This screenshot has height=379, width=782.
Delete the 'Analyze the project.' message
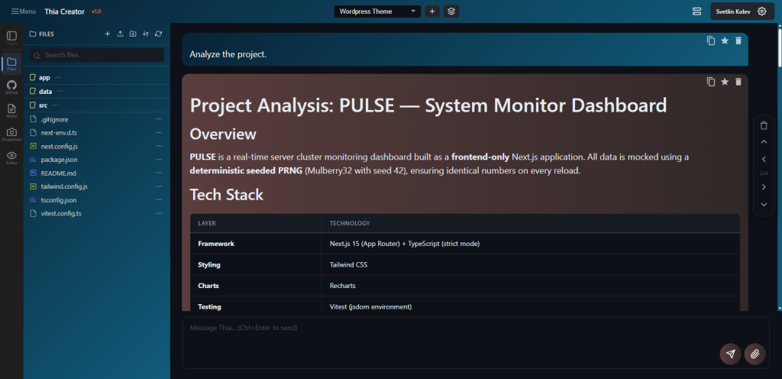(738, 41)
